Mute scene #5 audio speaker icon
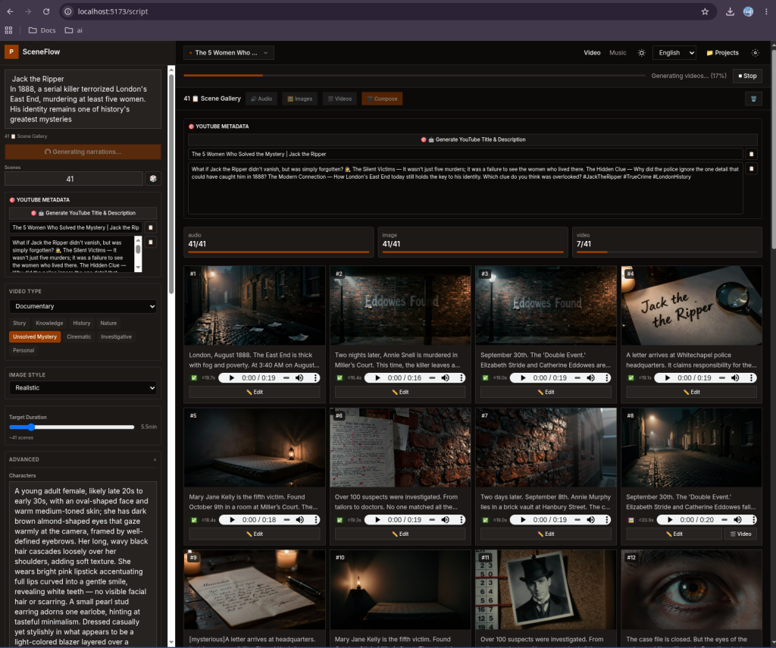776x648 pixels. (x=300, y=520)
